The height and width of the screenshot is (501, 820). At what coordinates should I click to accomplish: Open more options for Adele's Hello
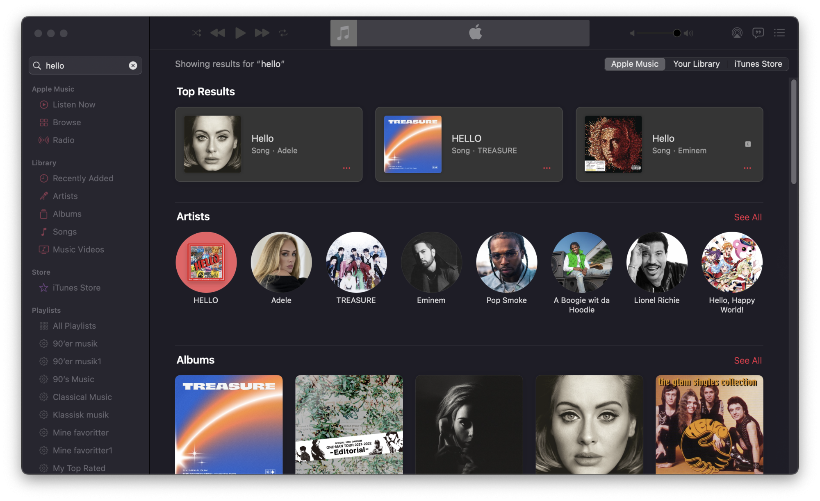pos(347,168)
